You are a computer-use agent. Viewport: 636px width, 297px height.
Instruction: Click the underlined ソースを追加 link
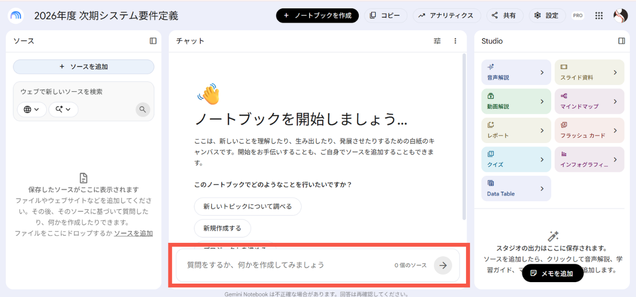133,233
